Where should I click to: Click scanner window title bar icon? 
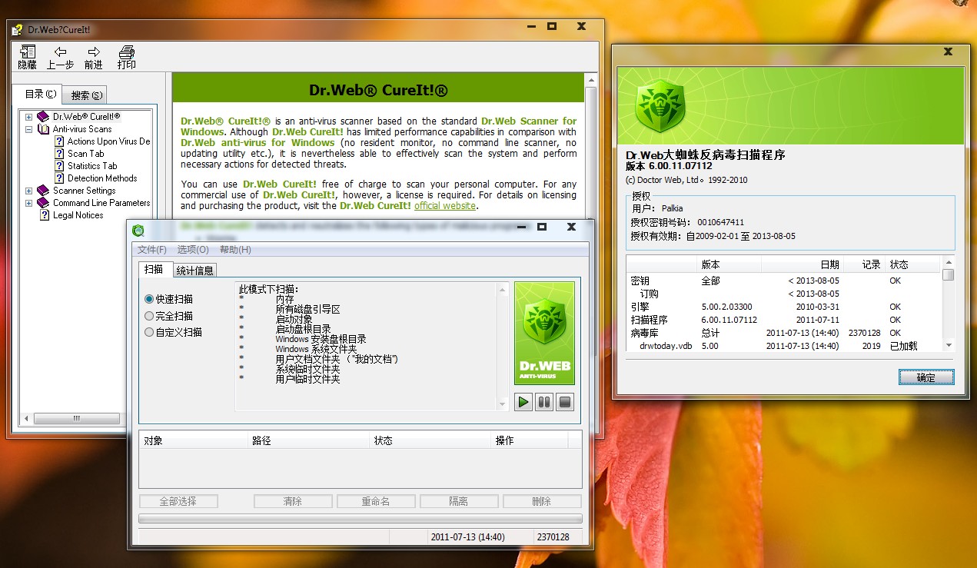click(x=138, y=230)
